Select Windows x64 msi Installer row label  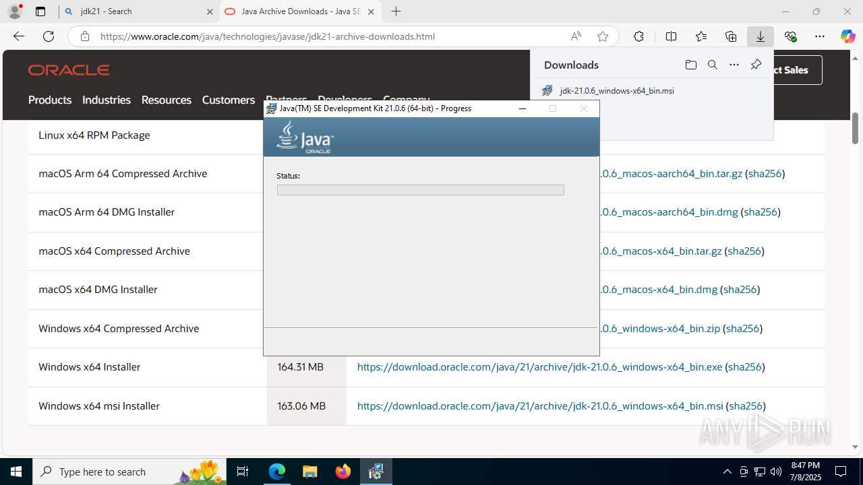tap(99, 406)
